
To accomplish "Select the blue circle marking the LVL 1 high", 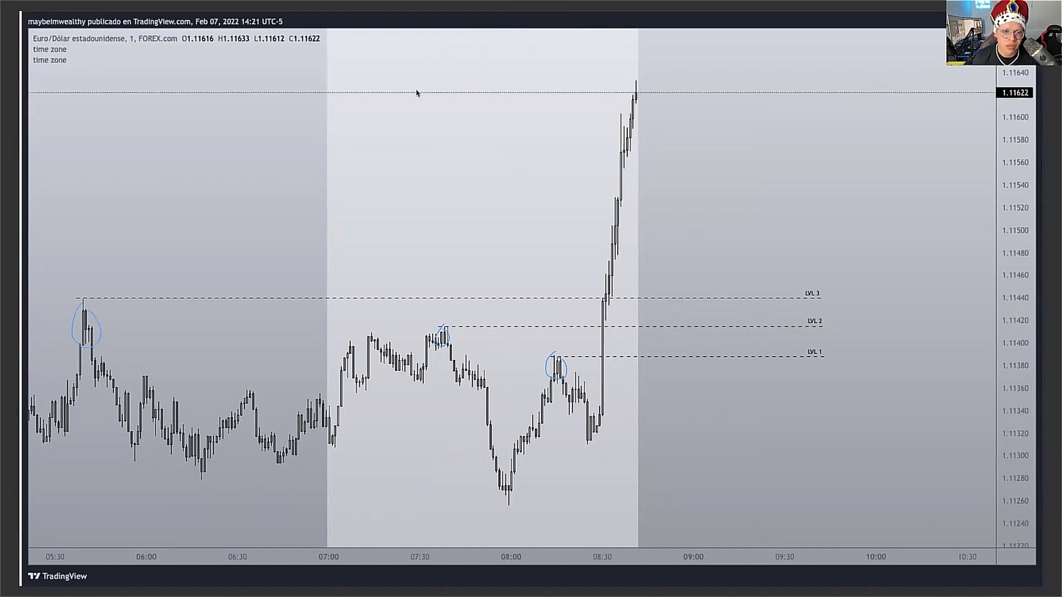I will pyautogui.click(x=556, y=366).
